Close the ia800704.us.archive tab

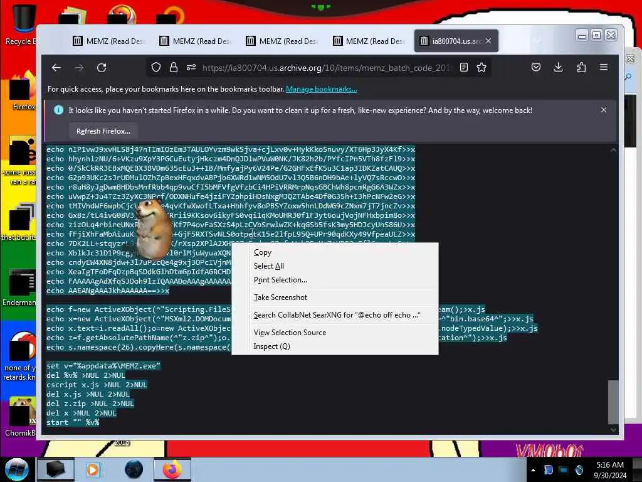[488, 41]
